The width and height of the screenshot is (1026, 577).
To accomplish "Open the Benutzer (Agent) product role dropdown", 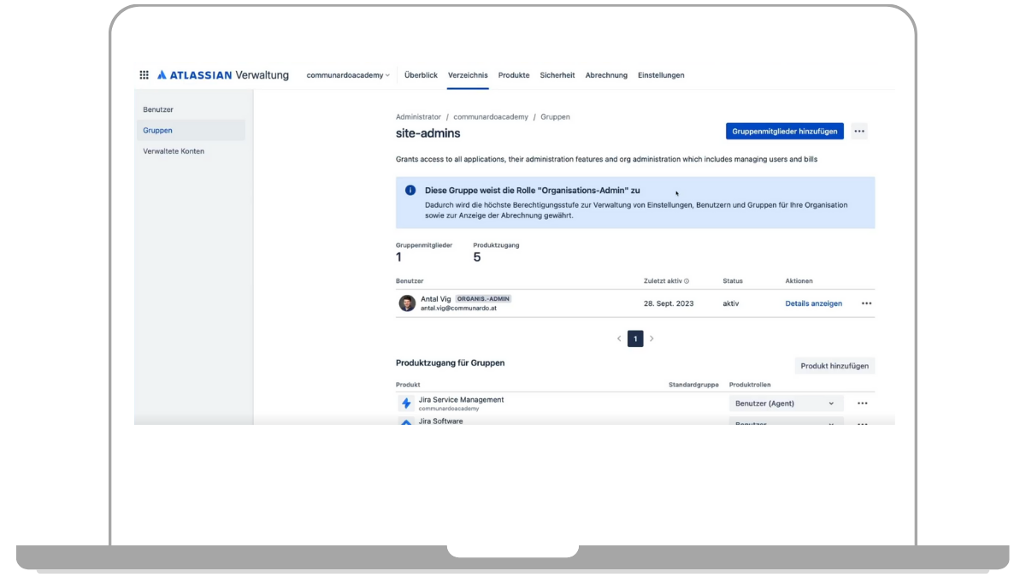I will 785,403.
